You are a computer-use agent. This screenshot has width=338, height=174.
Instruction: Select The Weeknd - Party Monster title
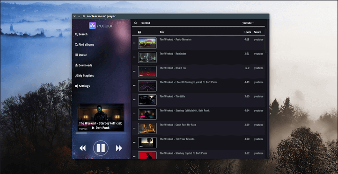click(176, 40)
